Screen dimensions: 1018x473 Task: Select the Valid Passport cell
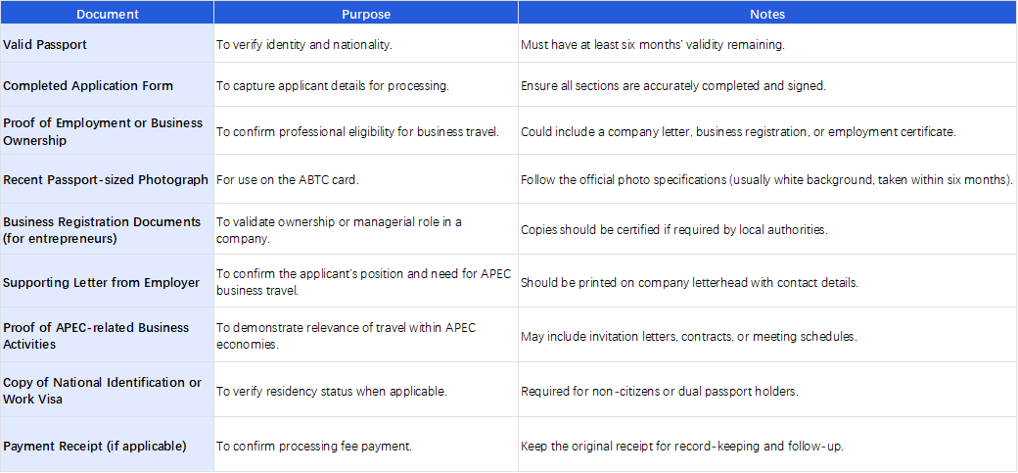pos(107,45)
